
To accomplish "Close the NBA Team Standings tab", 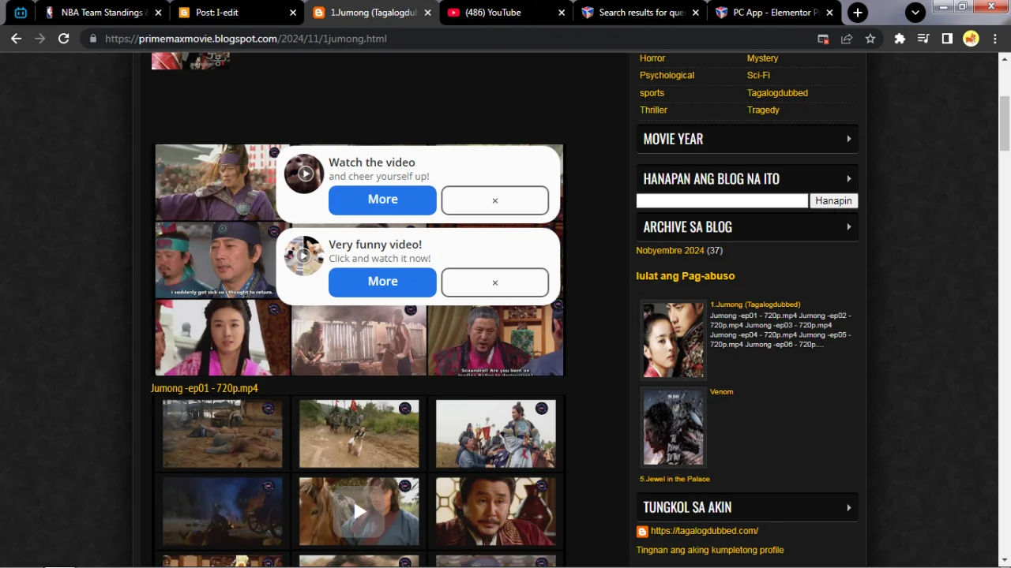I will tap(159, 13).
